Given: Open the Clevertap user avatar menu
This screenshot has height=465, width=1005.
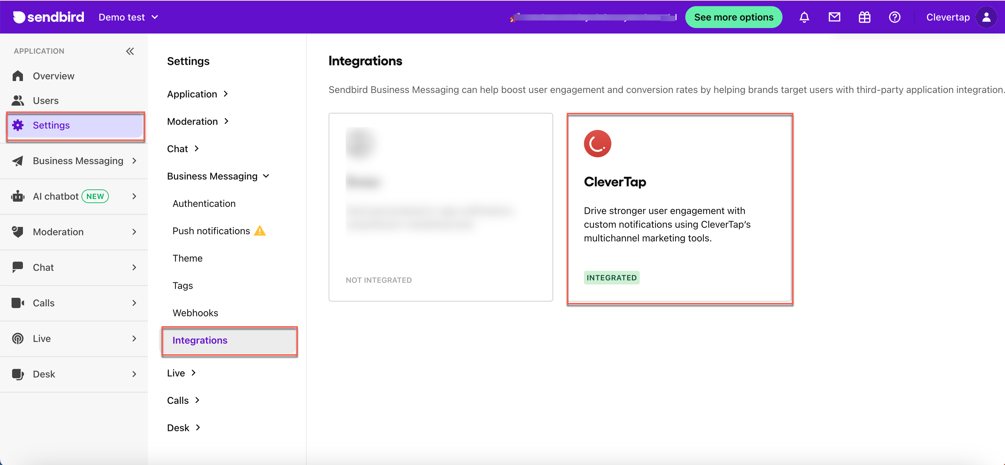Looking at the screenshot, I should (986, 17).
